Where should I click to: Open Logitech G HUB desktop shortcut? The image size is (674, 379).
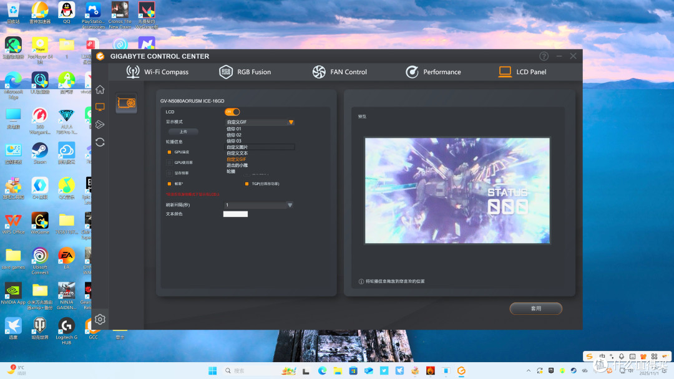(67, 331)
